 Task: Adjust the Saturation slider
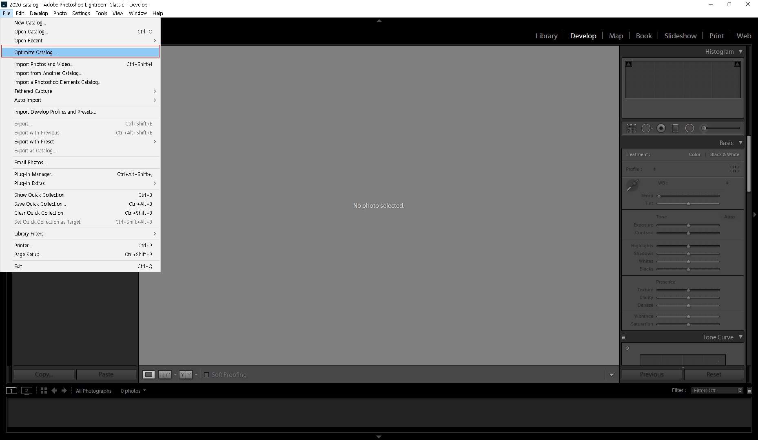688,324
